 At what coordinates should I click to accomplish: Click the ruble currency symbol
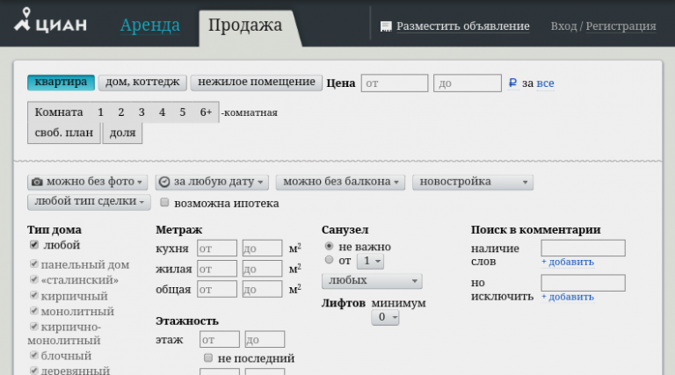coord(512,83)
